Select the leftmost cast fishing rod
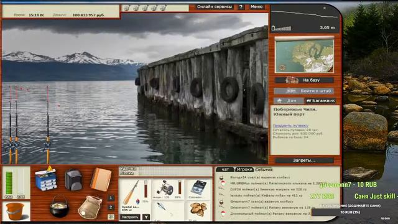 tap(11, 124)
